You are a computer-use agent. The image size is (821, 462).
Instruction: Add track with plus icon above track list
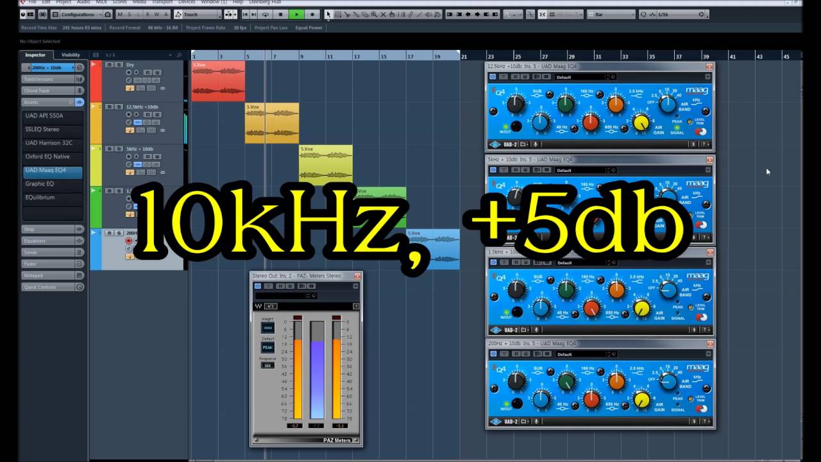[x=170, y=55]
